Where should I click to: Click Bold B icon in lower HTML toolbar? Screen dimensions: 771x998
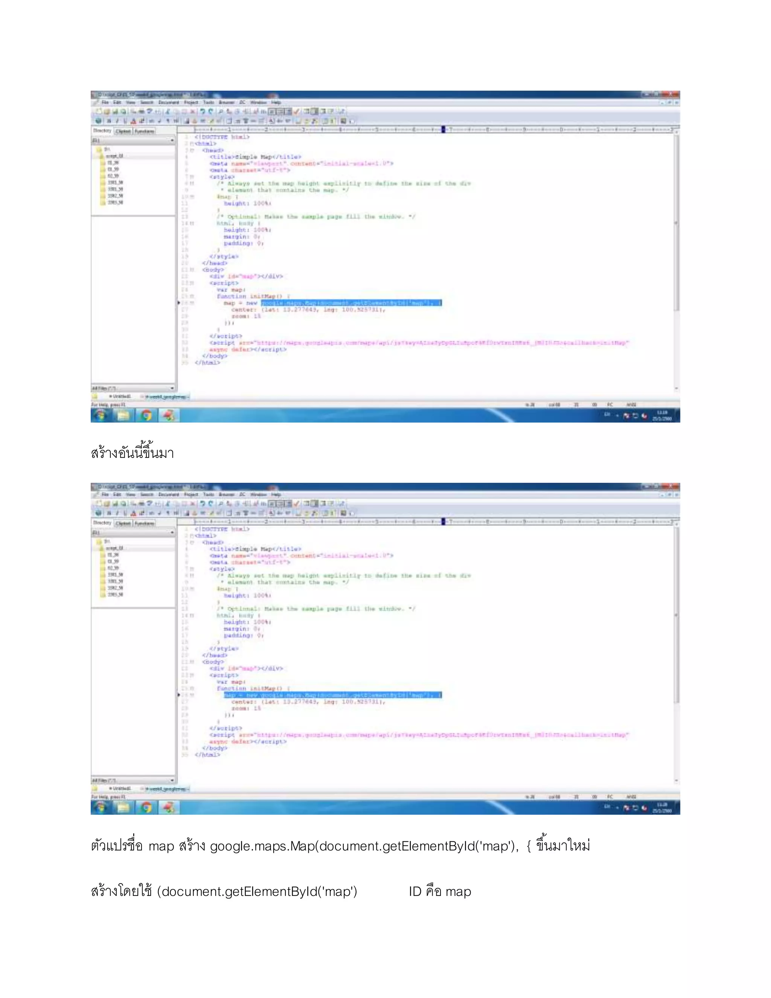(109, 513)
